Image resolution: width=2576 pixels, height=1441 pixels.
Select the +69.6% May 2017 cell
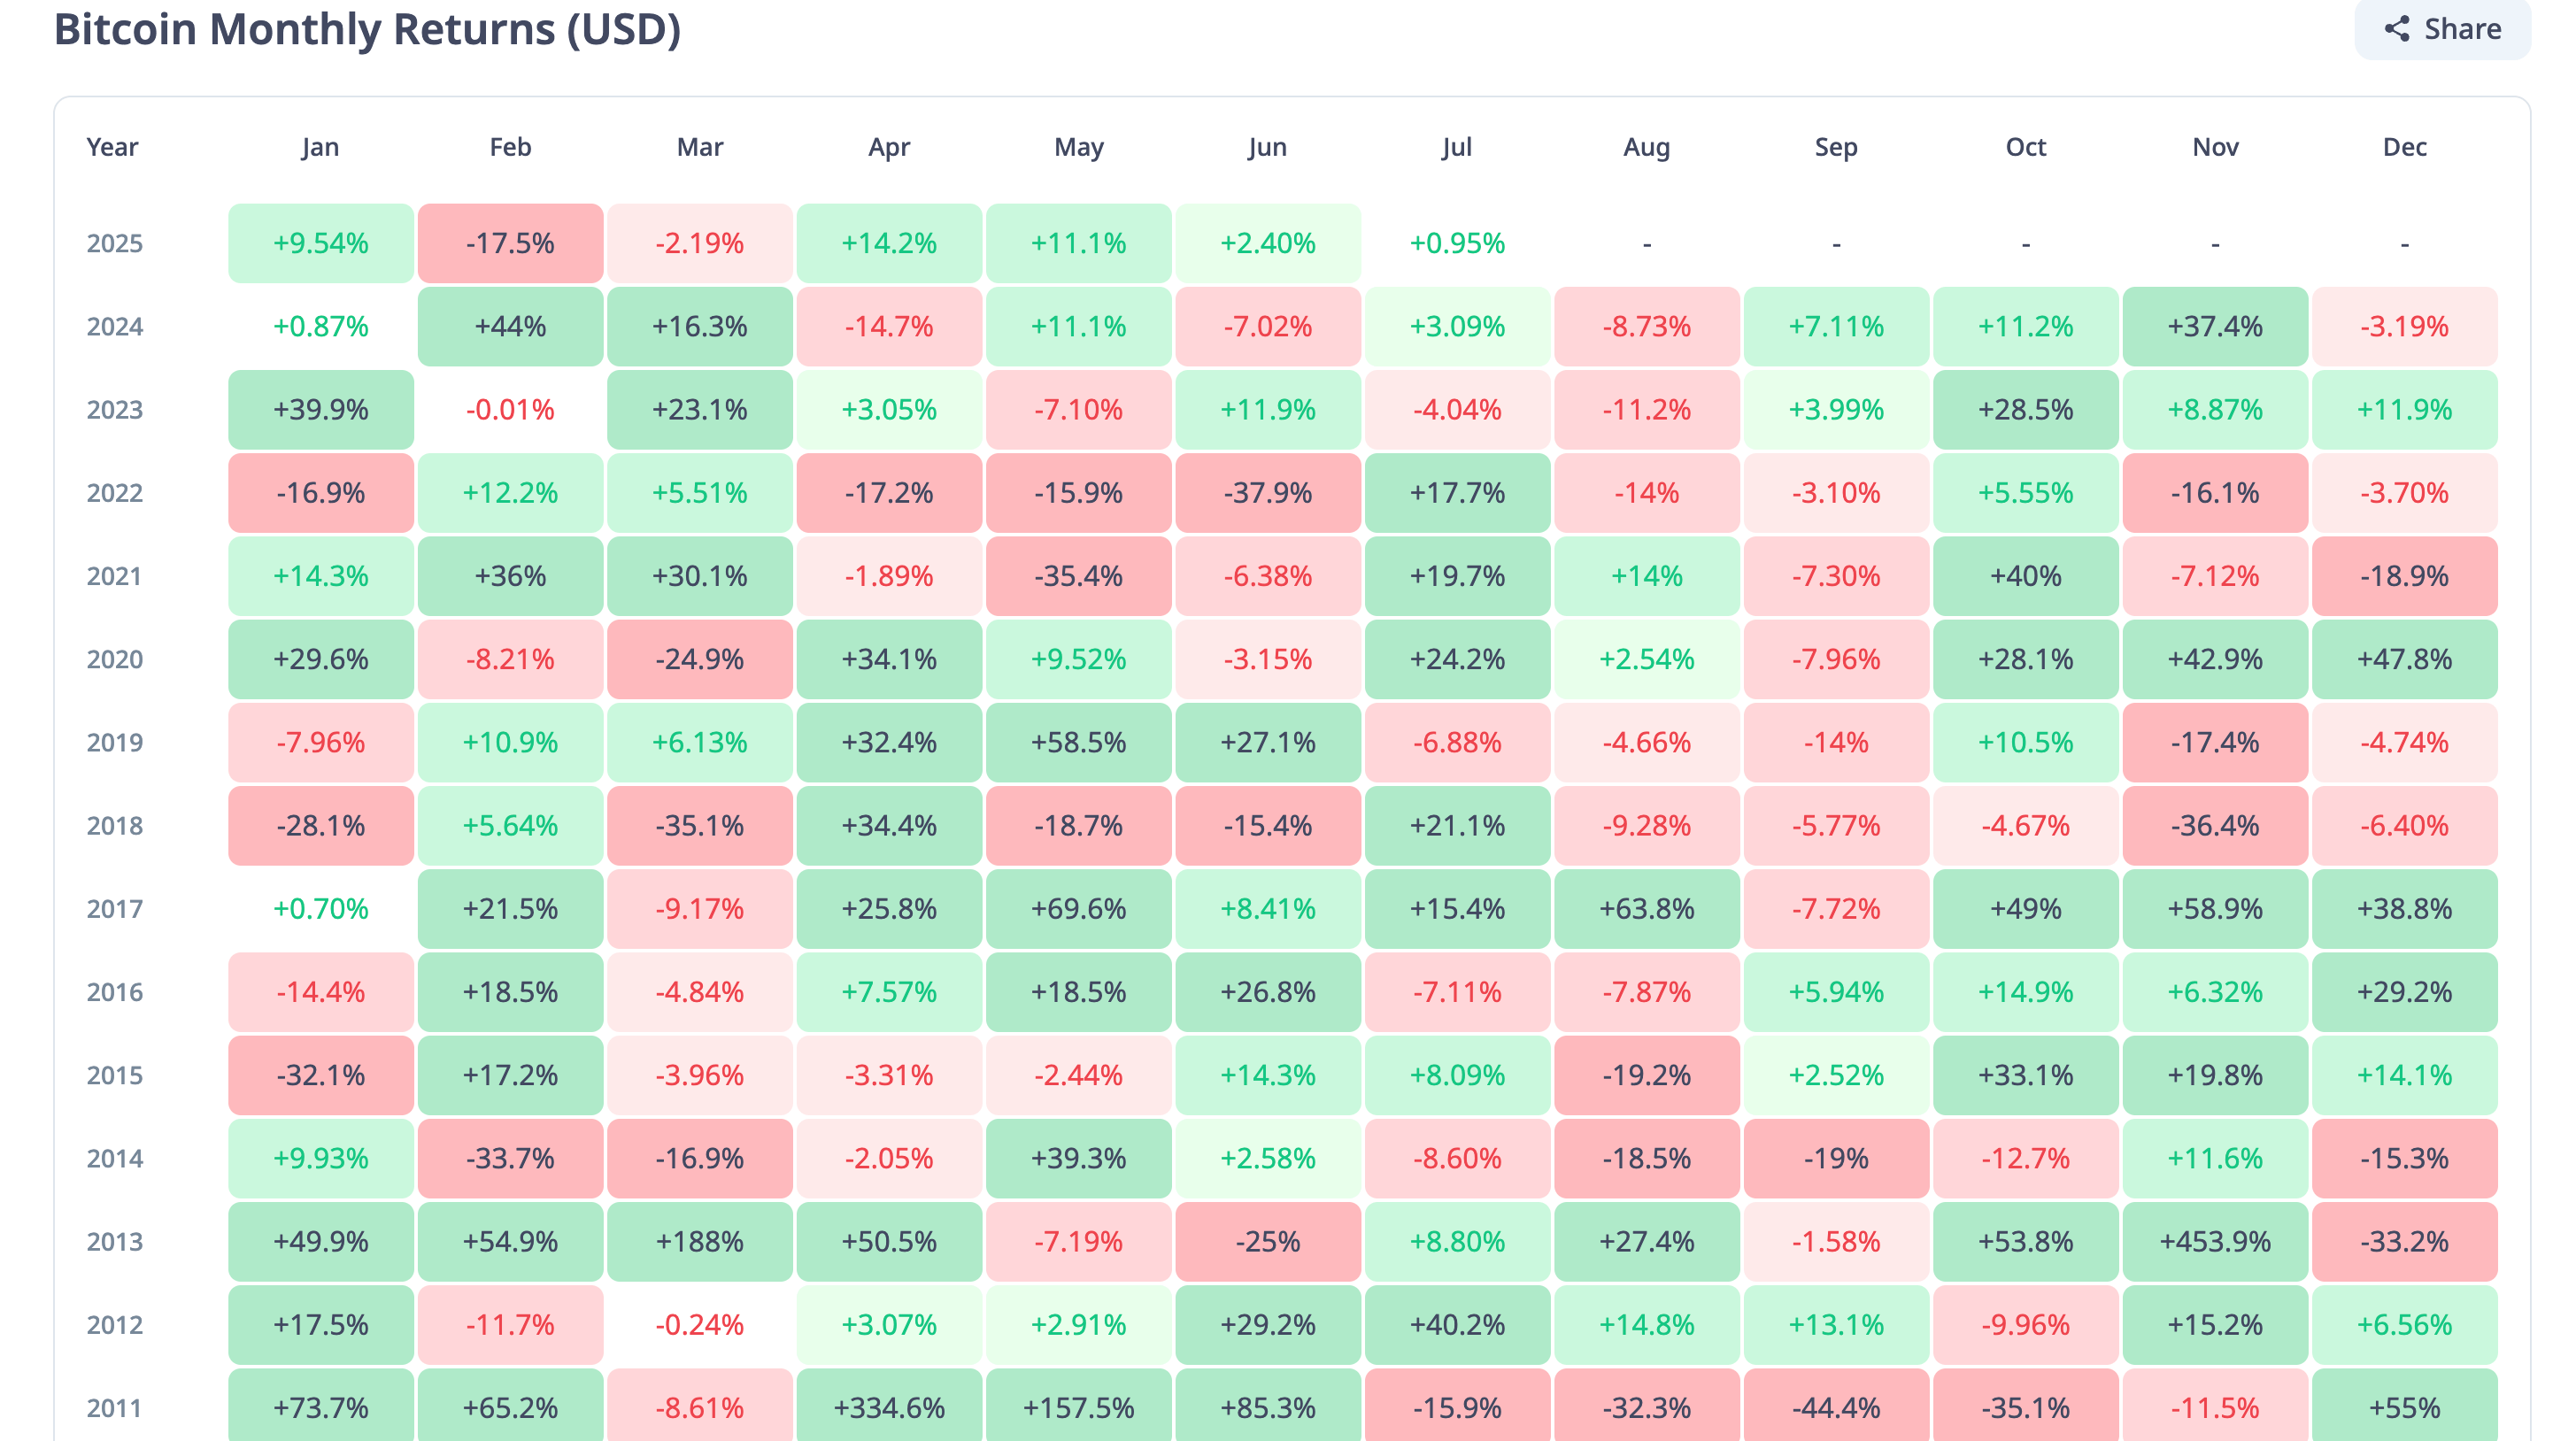tap(1078, 909)
